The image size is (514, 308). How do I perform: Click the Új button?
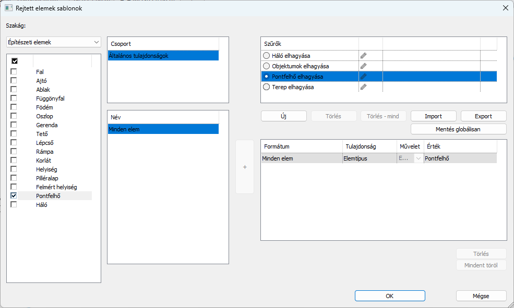[283, 116]
